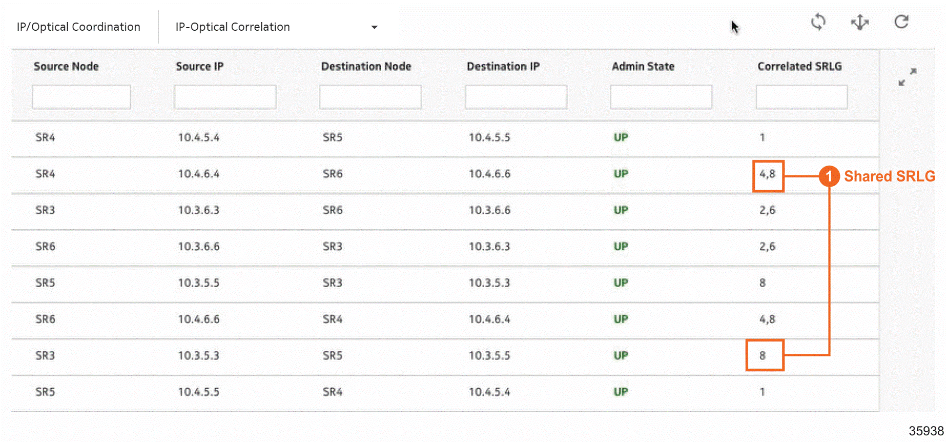Open the IP-Optical Correlation dropdown
The height and width of the screenshot is (442, 947).
click(x=374, y=27)
